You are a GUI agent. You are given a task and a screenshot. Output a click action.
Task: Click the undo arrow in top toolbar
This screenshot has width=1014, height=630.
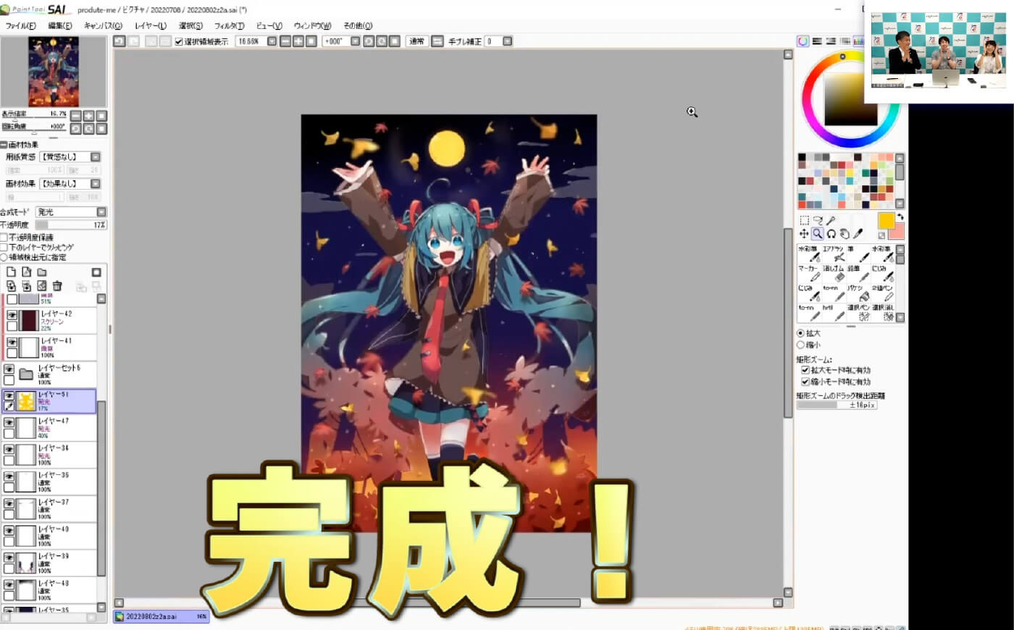(x=120, y=41)
